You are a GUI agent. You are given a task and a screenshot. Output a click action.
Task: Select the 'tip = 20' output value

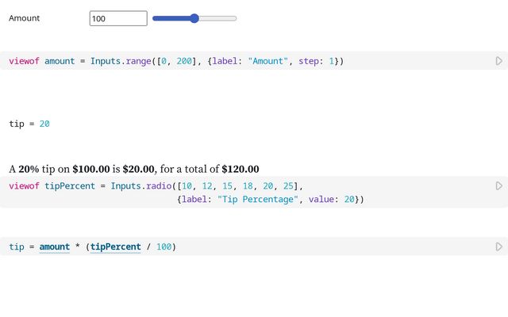pyautogui.click(x=44, y=124)
